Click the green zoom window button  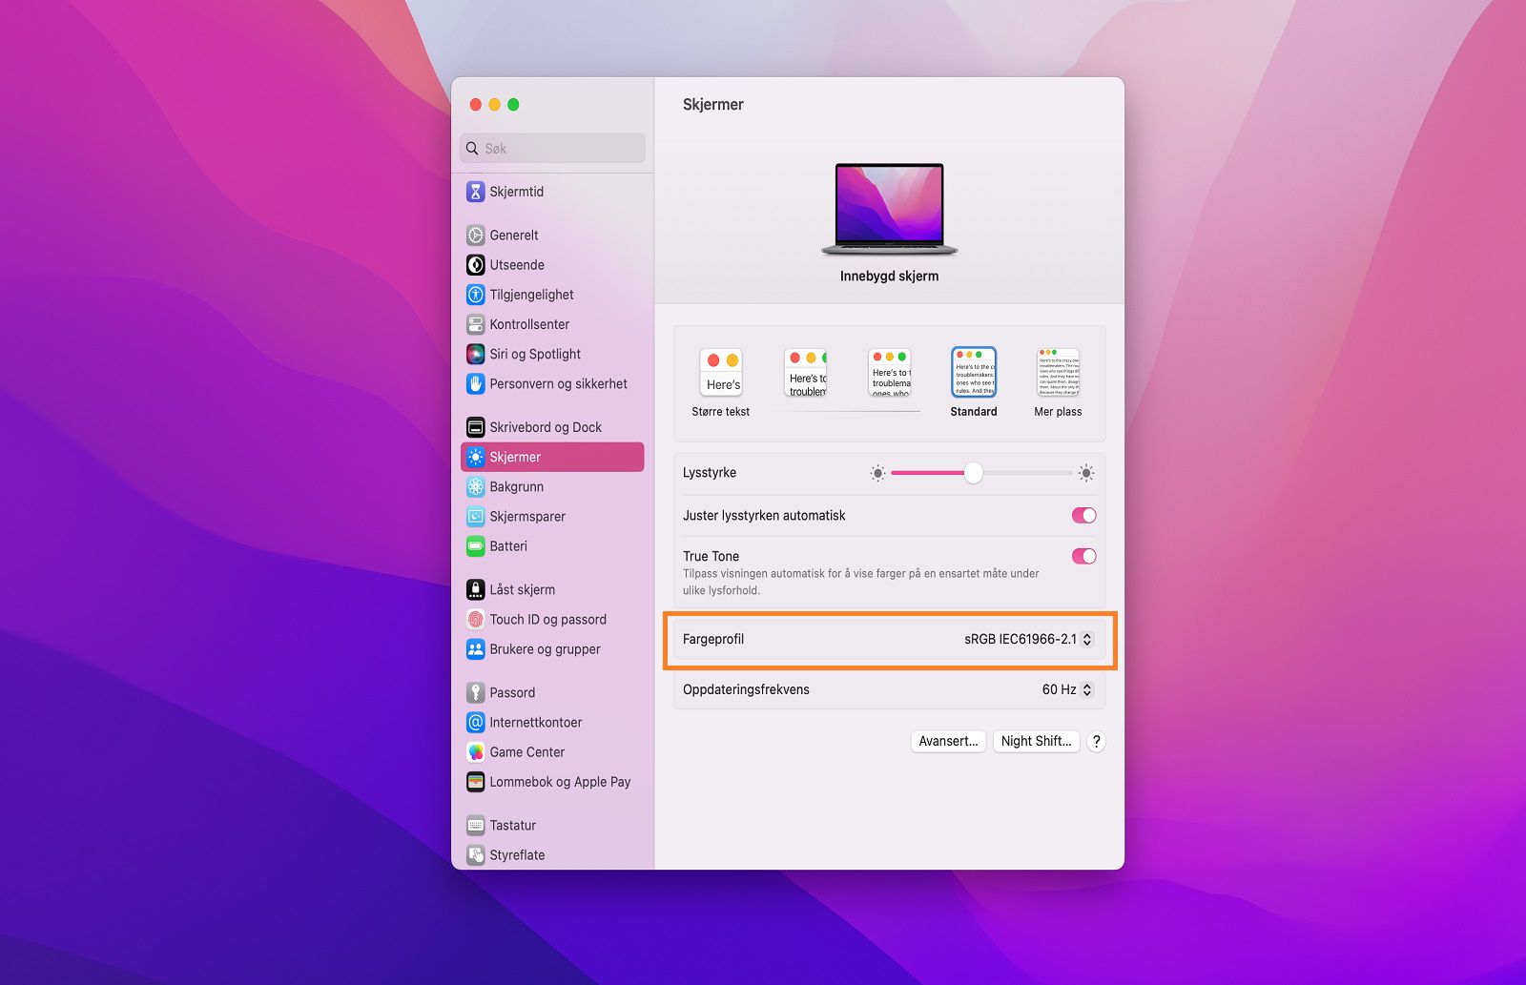pos(513,105)
